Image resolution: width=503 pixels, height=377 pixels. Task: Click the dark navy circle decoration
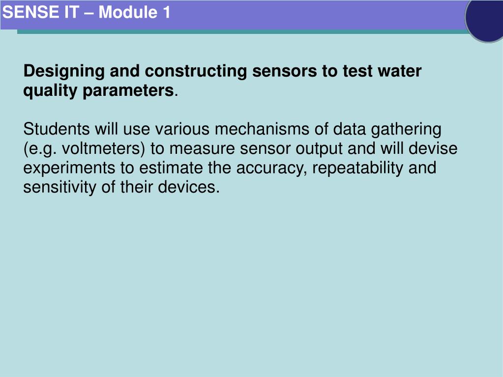click(485, 19)
